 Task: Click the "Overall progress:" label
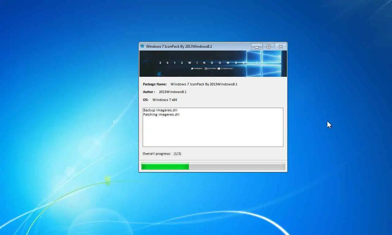tap(157, 154)
